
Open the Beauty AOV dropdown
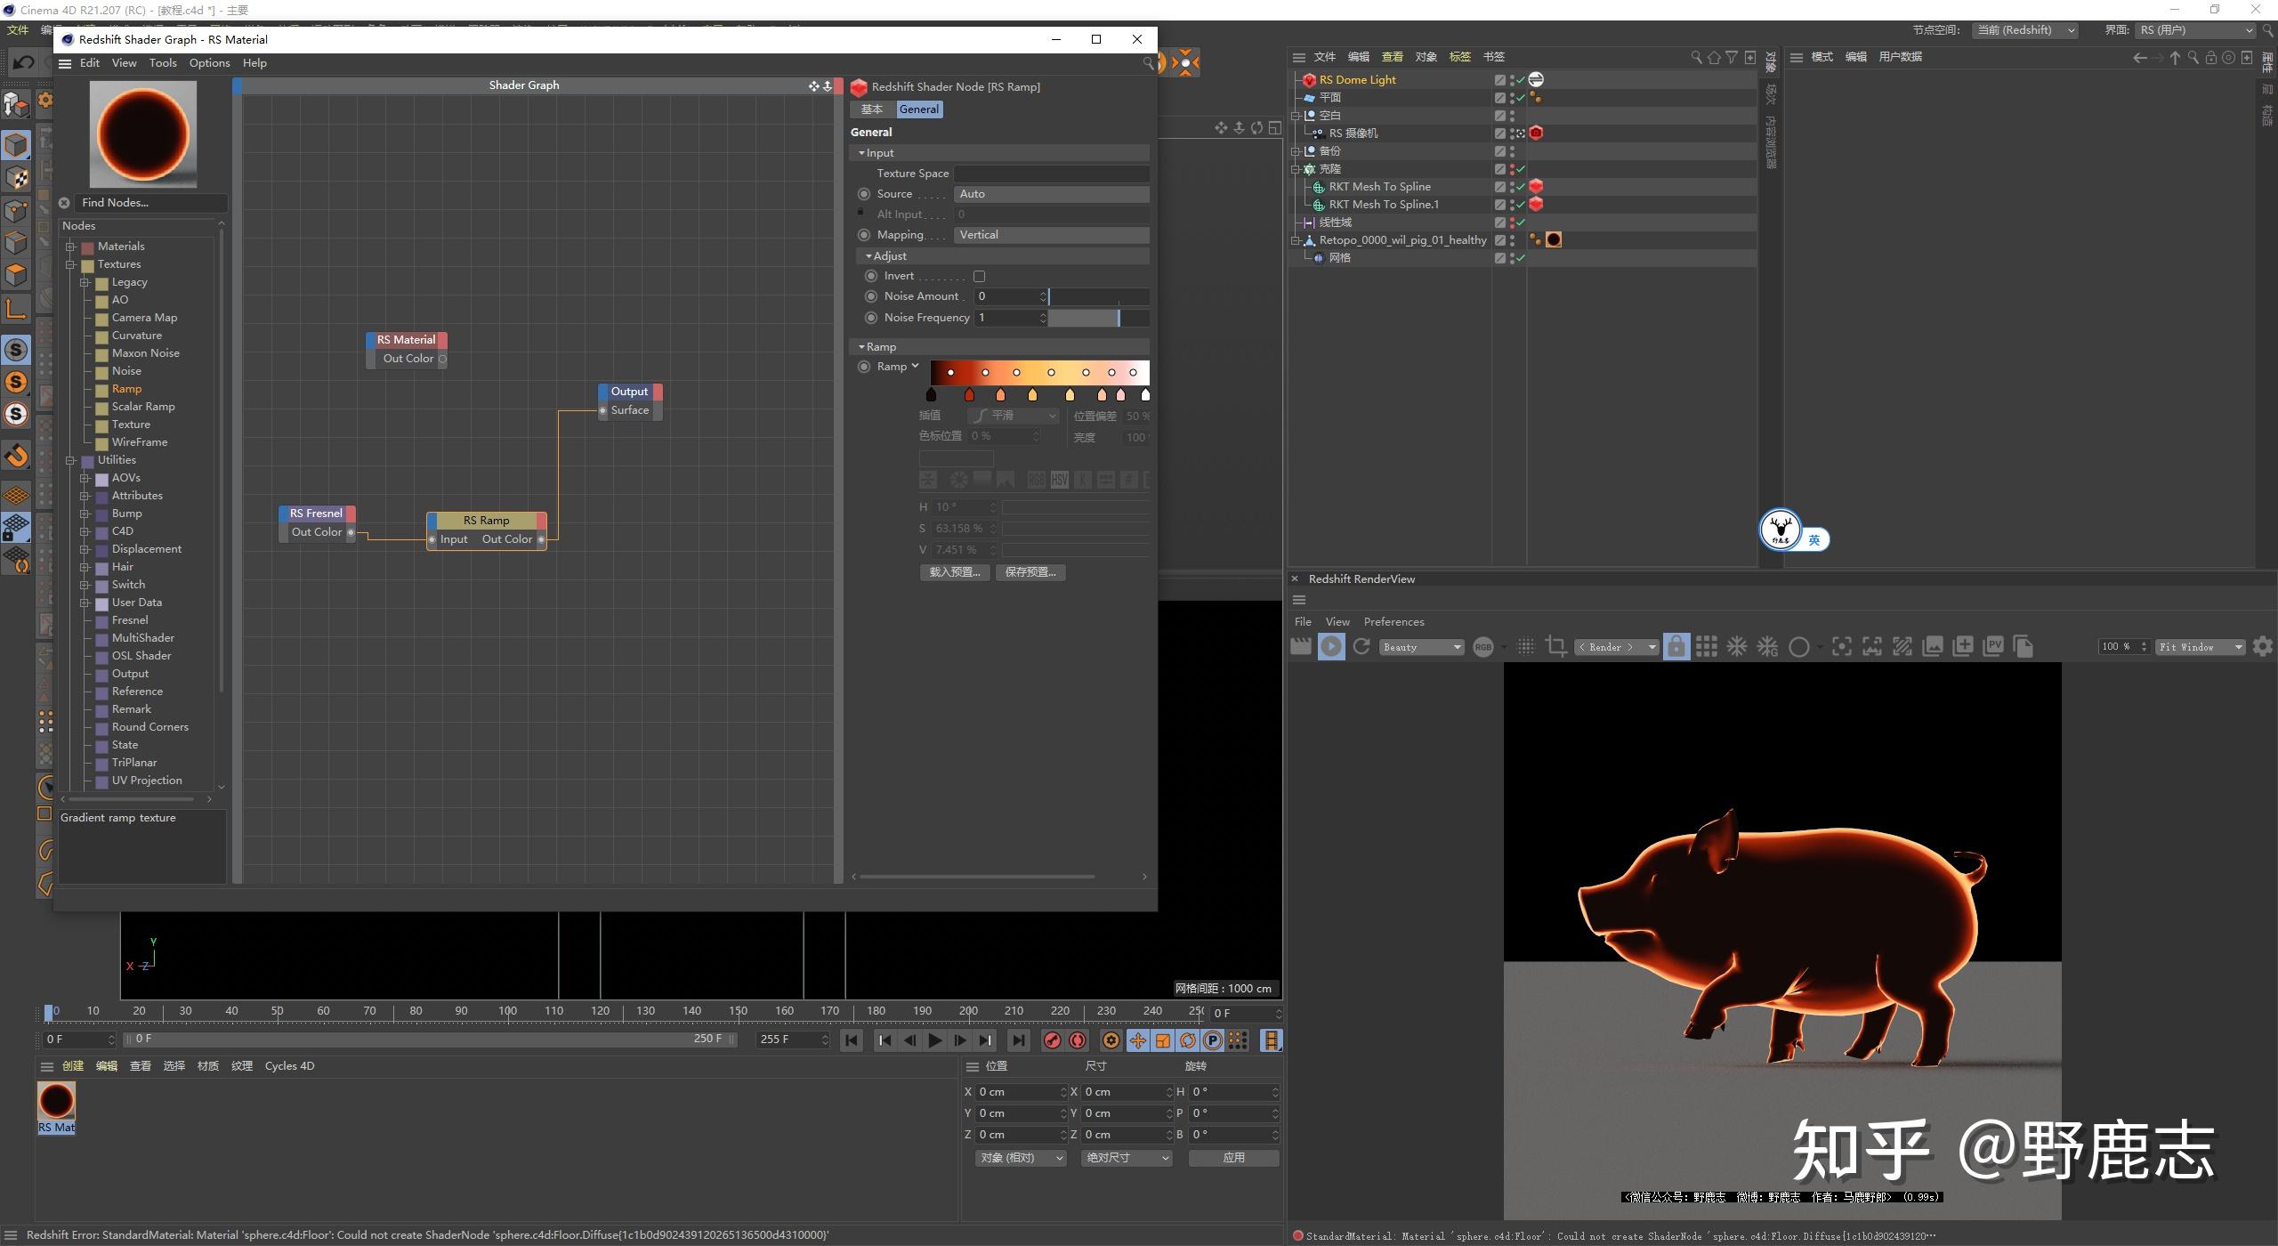tap(1422, 647)
